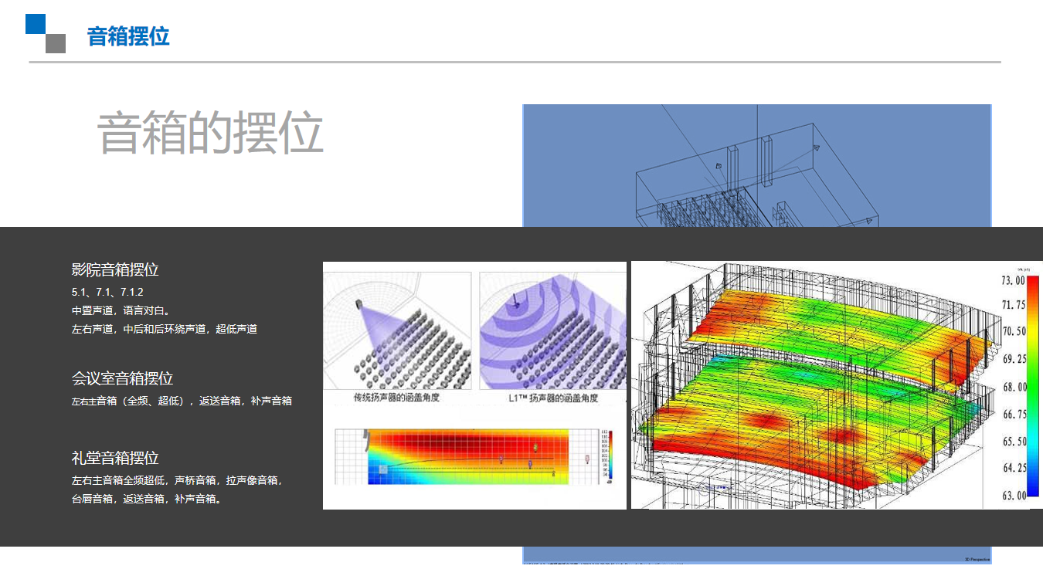Click the line 台唇音箱,返送音箱,补声音箱。
The width and height of the screenshot is (1043, 586).
coord(147,499)
